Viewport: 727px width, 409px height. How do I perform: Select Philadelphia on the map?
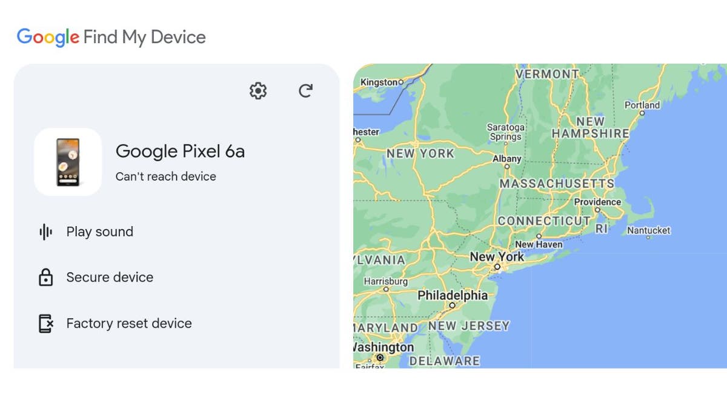pos(452,295)
